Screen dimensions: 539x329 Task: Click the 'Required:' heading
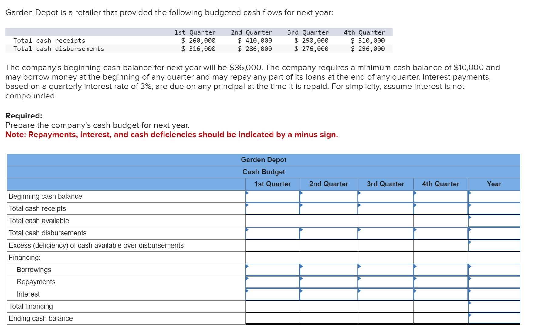click(x=24, y=116)
